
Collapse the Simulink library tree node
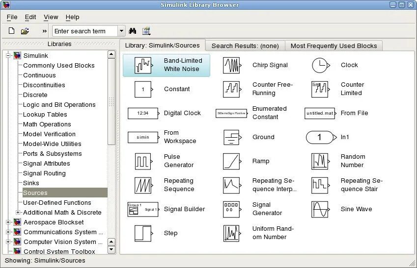point(8,56)
